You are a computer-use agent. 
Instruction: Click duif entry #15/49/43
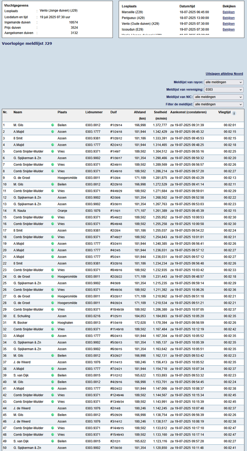tap(117, 434)
